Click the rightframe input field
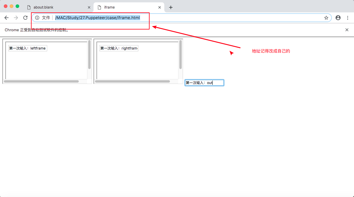Image resolution: width=354 pixels, height=197 pixels. pyautogui.click(x=119, y=48)
